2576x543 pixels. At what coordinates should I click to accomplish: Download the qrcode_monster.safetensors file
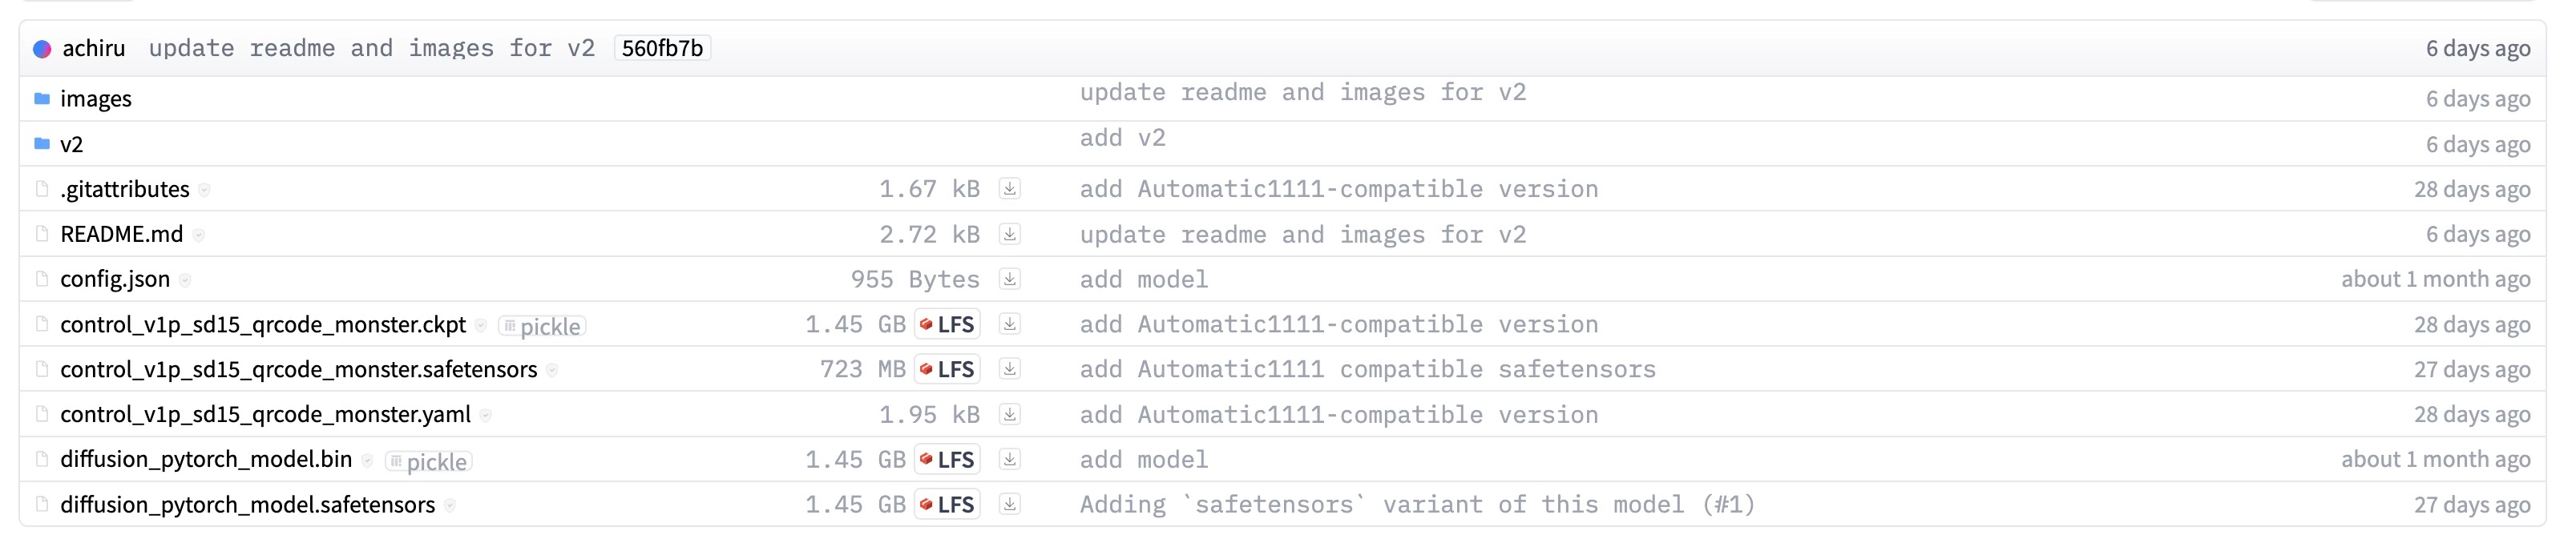pos(1009,369)
